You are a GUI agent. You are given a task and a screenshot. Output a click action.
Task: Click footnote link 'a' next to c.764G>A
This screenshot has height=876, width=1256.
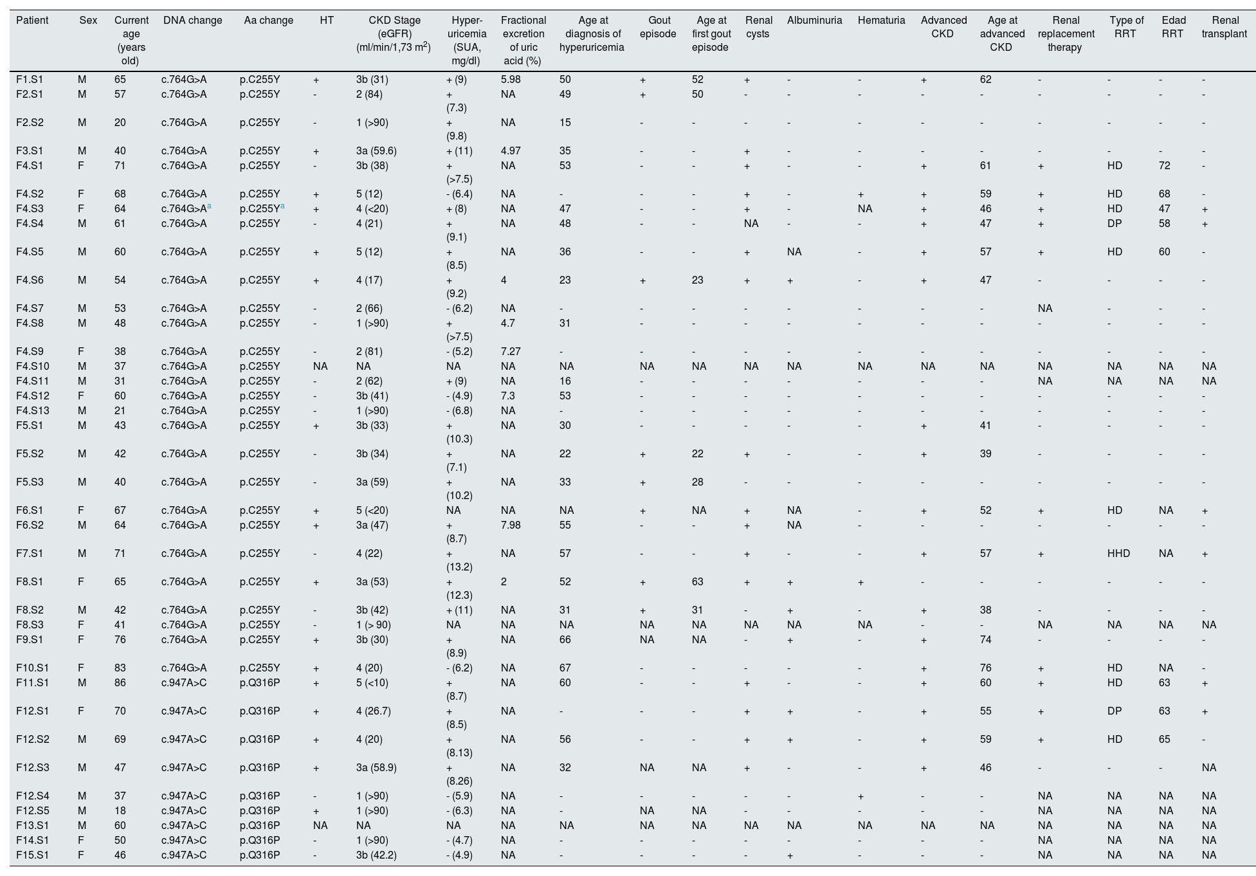point(210,206)
